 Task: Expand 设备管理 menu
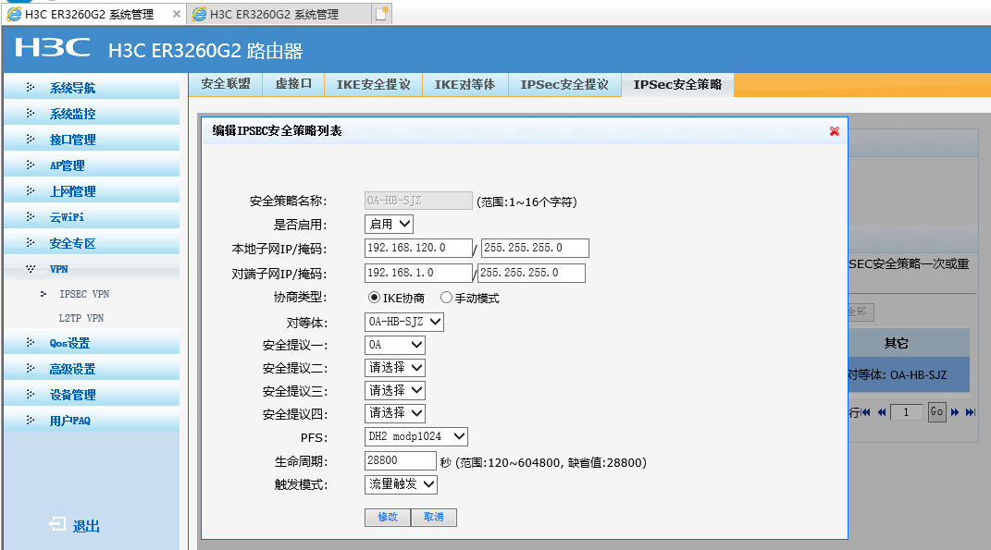click(x=92, y=395)
